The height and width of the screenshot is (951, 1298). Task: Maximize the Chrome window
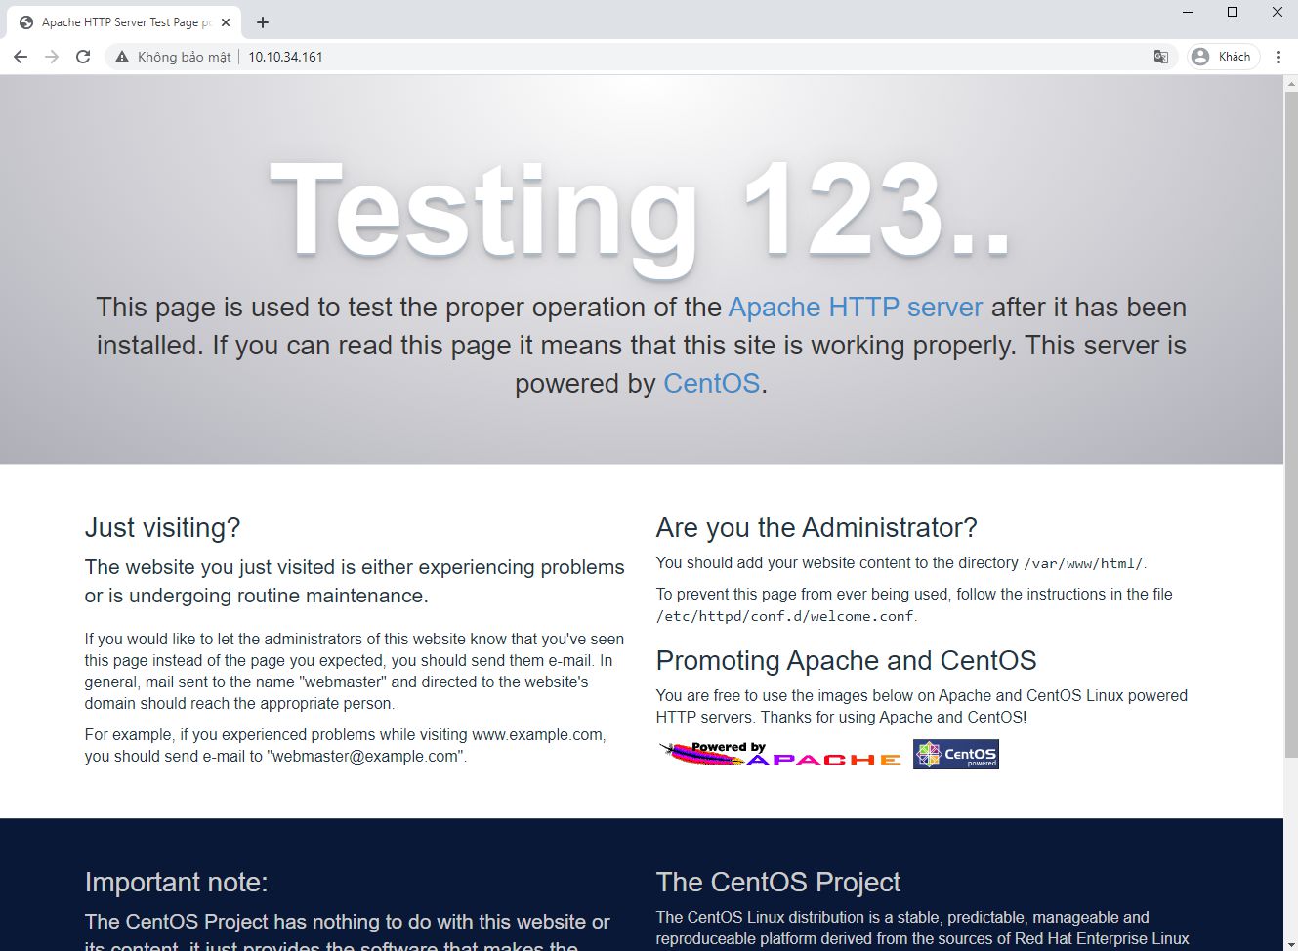click(1233, 13)
